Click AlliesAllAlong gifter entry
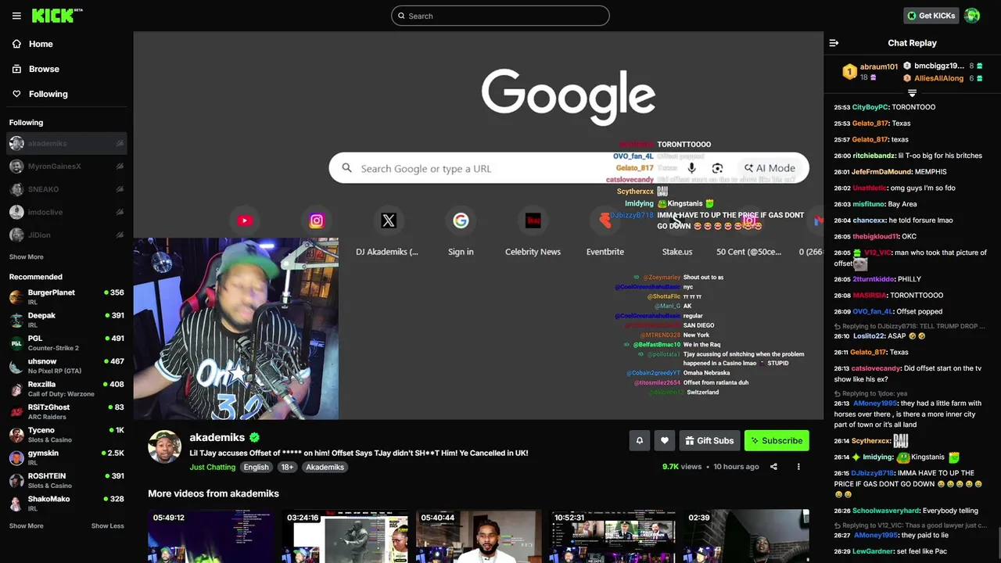The width and height of the screenshot is (1001, 563). click(x=942, y=78)
